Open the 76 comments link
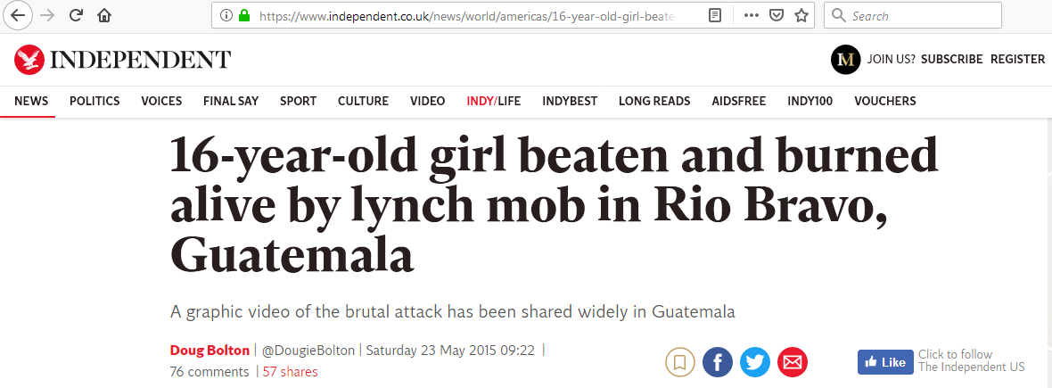 210,371
